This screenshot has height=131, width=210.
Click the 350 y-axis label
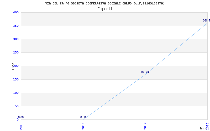16,26
